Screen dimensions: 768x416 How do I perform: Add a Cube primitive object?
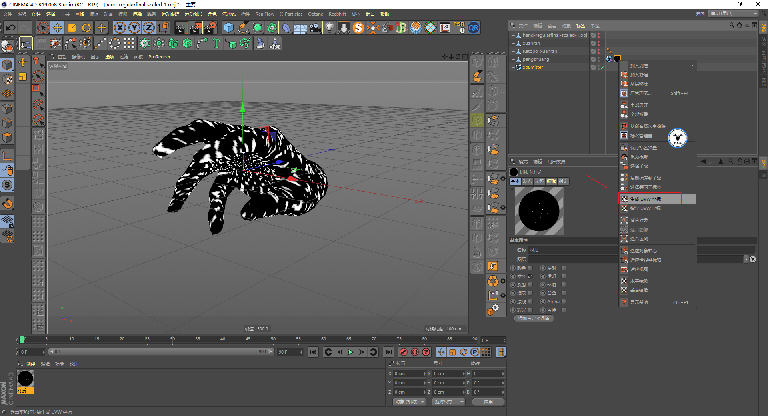coord(228,28)
